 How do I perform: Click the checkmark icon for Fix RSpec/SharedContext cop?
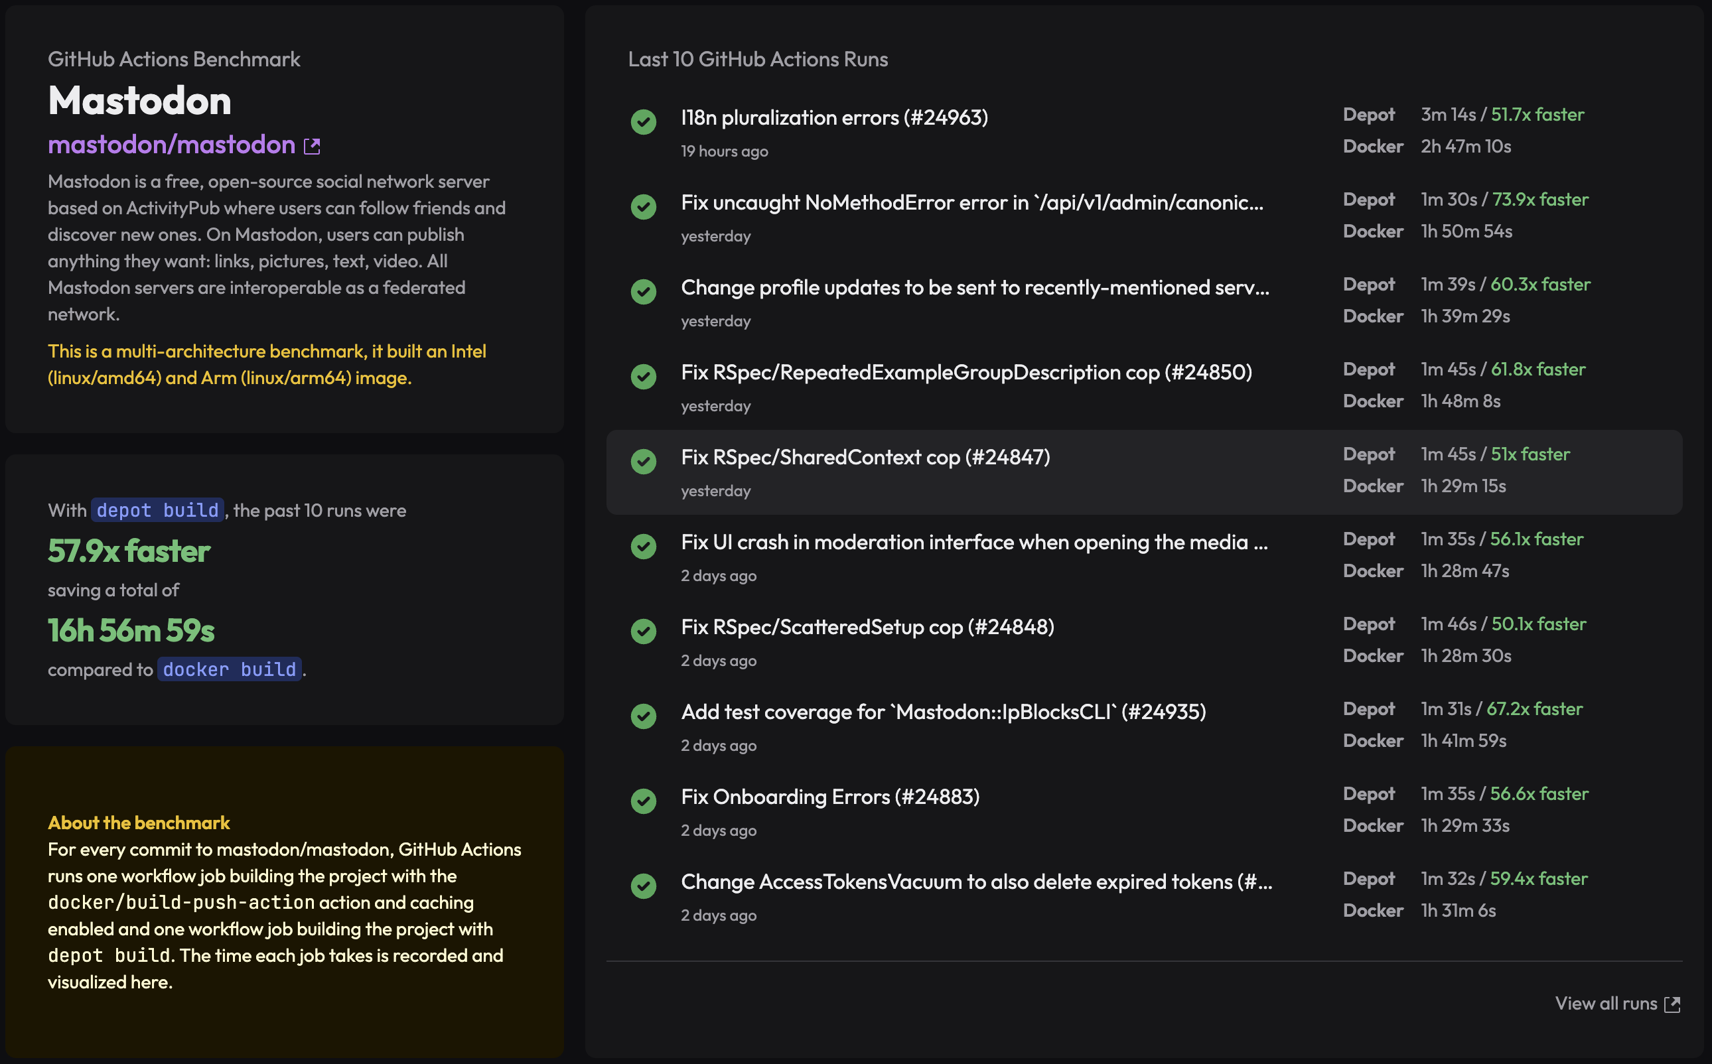(x=644, y=462)
